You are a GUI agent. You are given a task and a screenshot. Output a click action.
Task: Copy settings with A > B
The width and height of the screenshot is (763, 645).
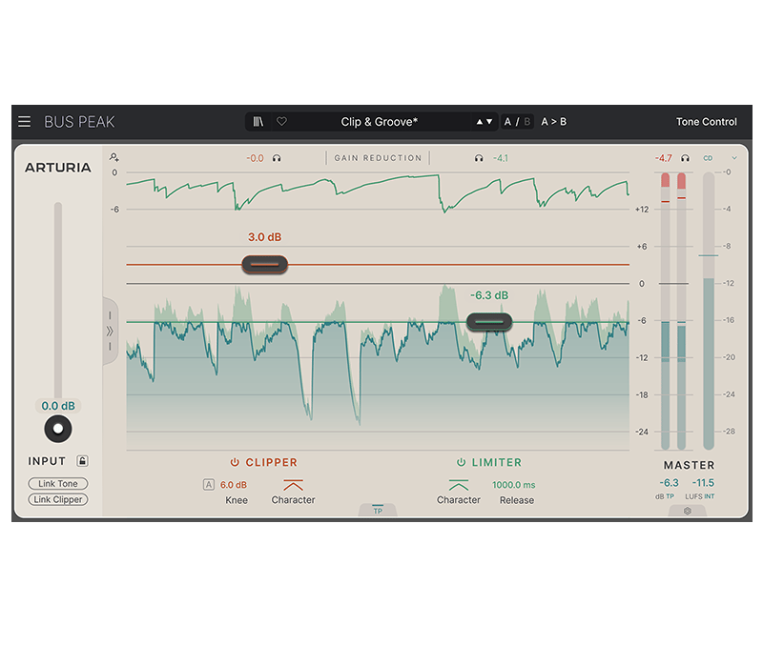coord(554,122)
